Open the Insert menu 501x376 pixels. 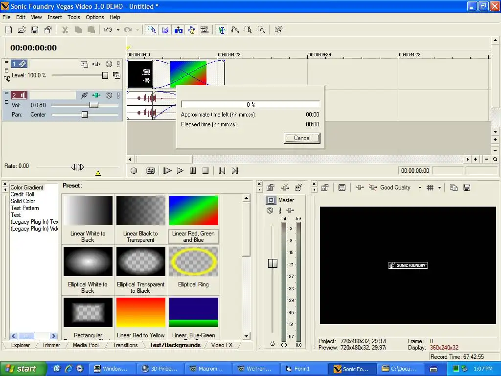coord(55,17)
